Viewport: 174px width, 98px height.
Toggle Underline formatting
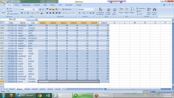click(28, 13)
